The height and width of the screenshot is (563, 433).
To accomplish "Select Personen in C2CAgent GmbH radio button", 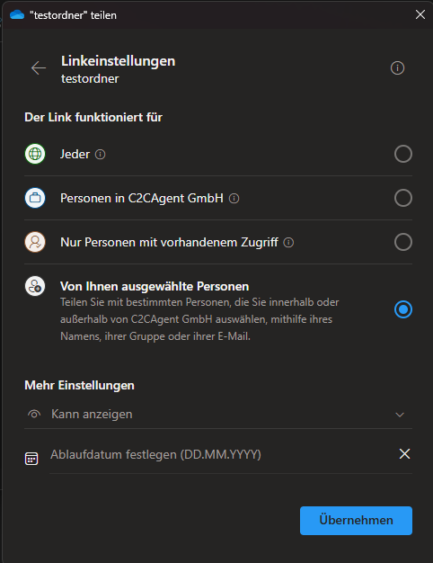I will (402, 198).
